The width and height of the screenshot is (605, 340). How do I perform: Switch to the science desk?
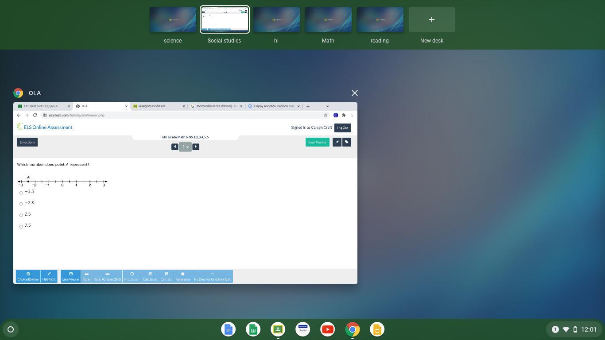click(x=173, y=19)
